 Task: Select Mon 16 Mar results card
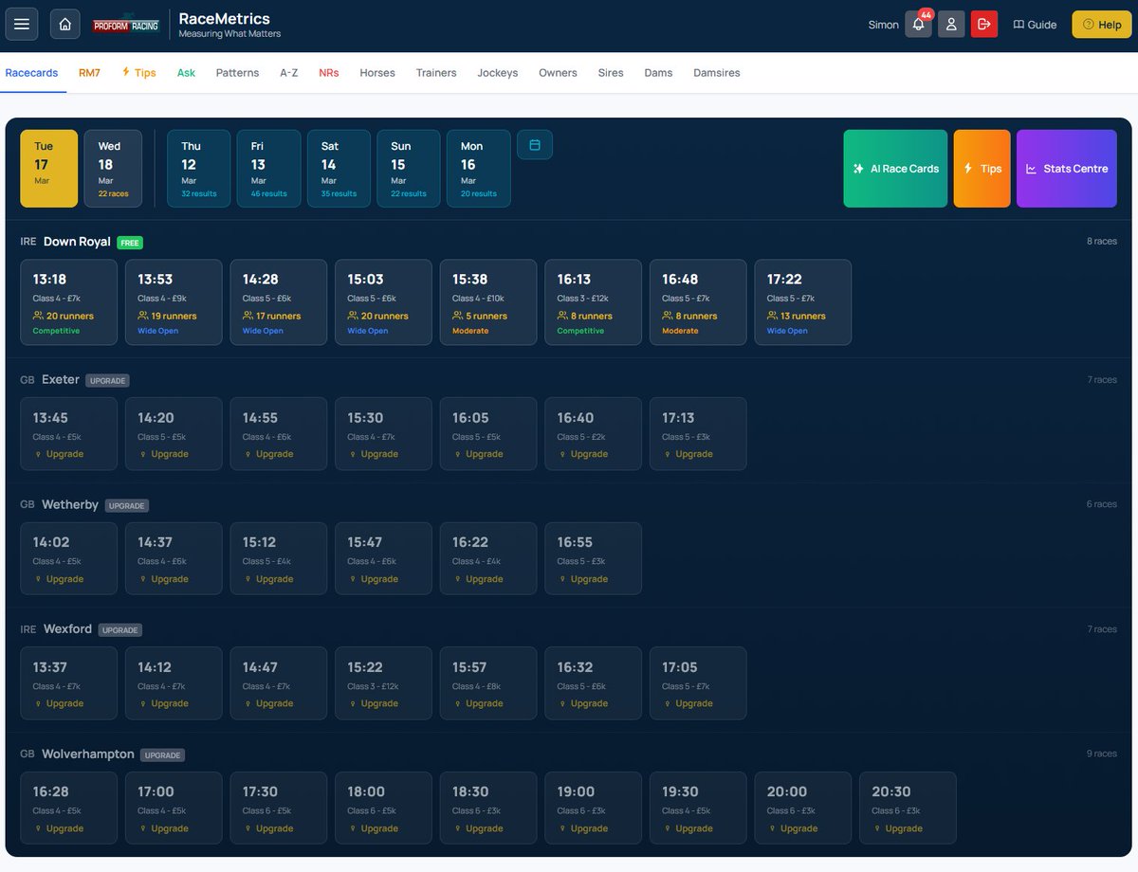(x=479, y=169)
